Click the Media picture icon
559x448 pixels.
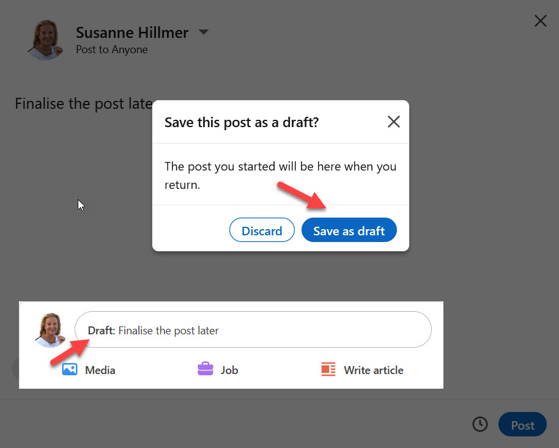tap(70, 369)
